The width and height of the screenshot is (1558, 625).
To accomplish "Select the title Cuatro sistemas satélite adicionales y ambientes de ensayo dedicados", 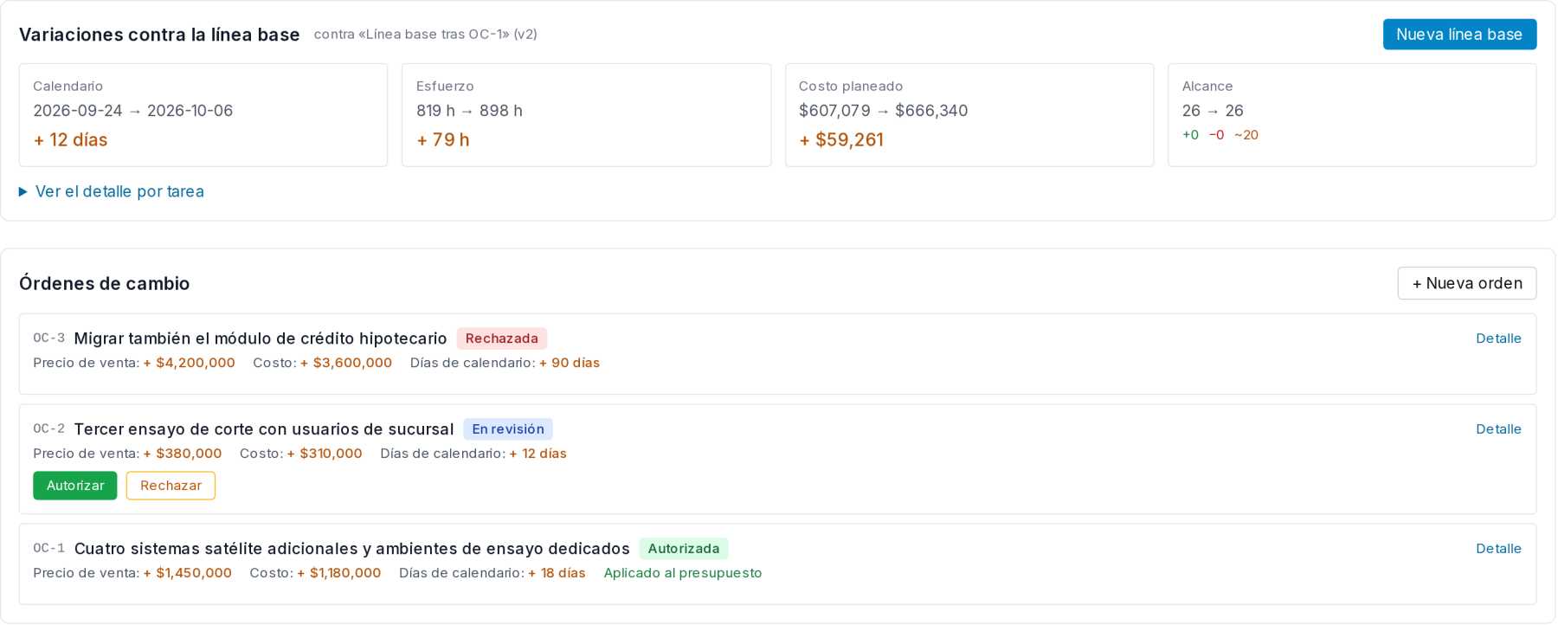I will click(x=352, y=549).
